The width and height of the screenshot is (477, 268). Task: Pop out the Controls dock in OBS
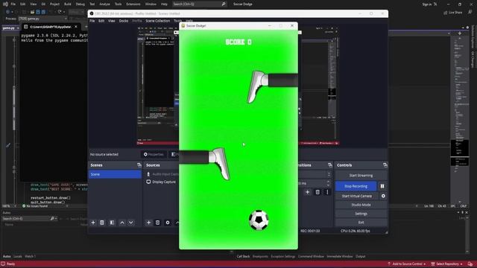(385, 165)
